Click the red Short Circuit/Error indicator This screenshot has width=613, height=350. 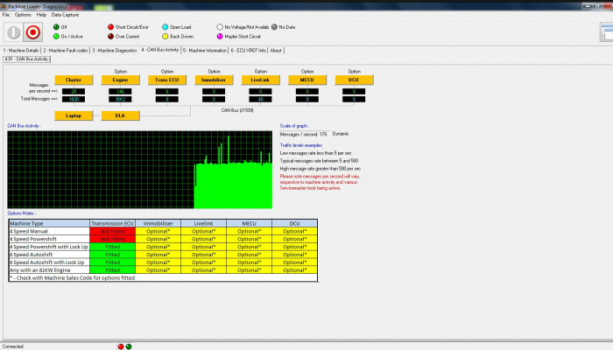click(x=110, y=27)
